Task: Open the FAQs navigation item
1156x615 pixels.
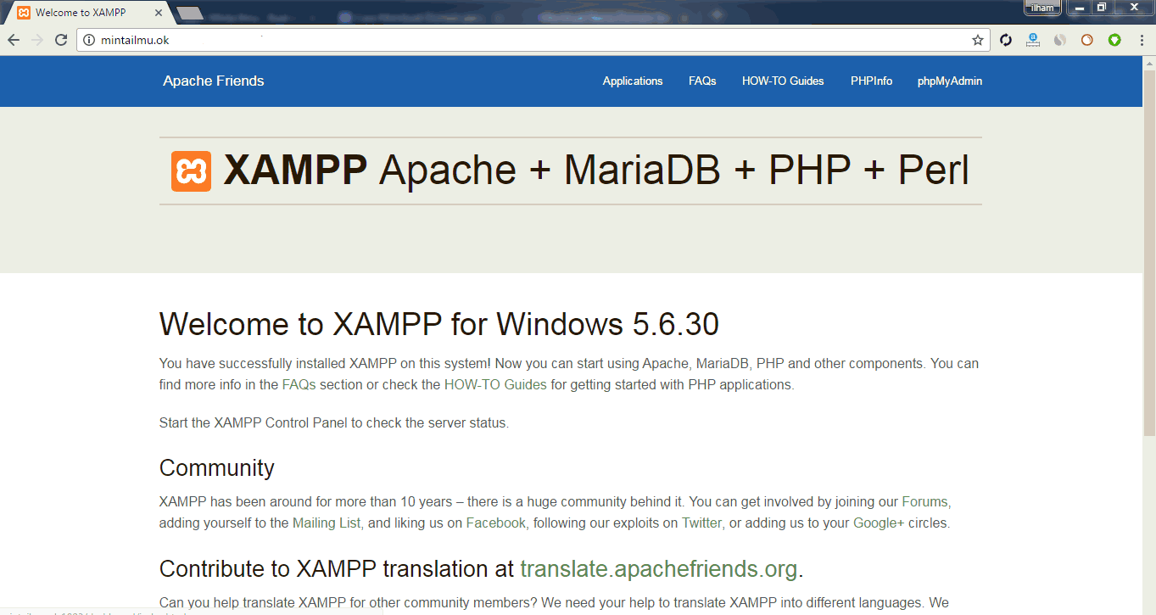Action: pos(702,81)
